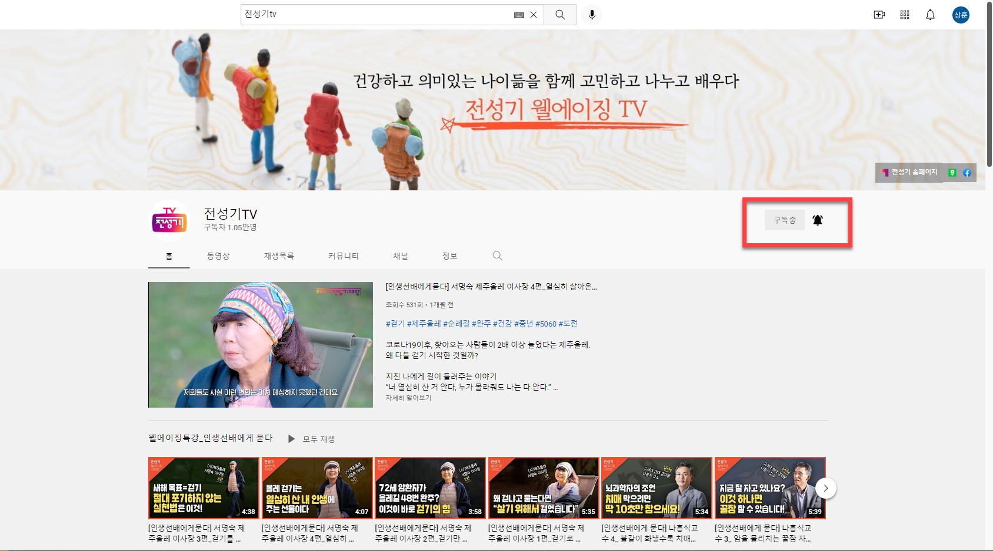
Task: Search within channel magnifier icon
Action: pyautogui.click(x=497, y=256)
